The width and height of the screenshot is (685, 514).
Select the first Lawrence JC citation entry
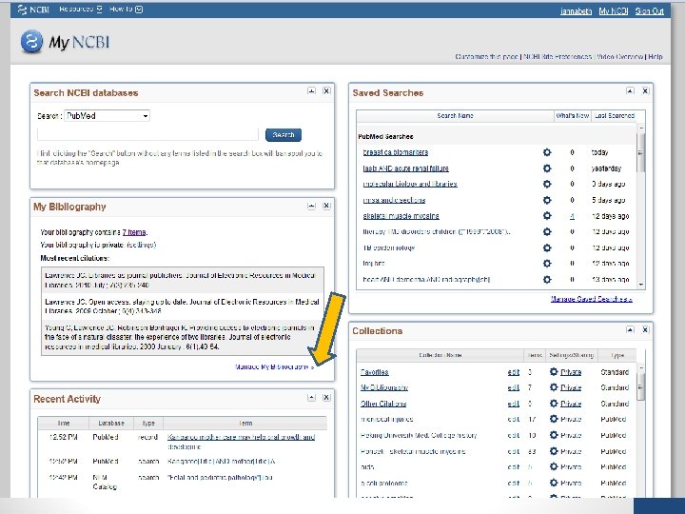coord(183,280)
